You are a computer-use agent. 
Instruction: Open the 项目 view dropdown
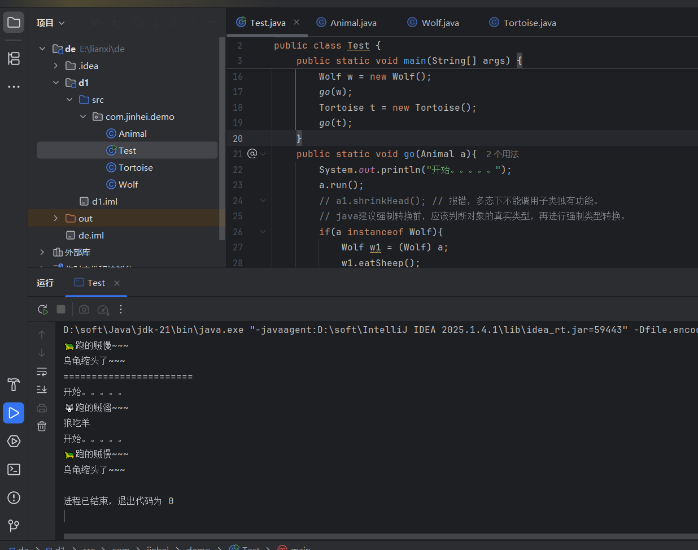[51, 23]
